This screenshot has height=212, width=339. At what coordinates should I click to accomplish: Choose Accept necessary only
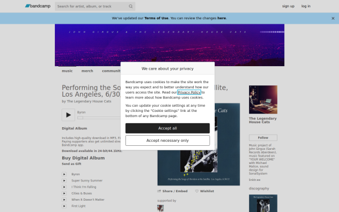click(168, 141)
